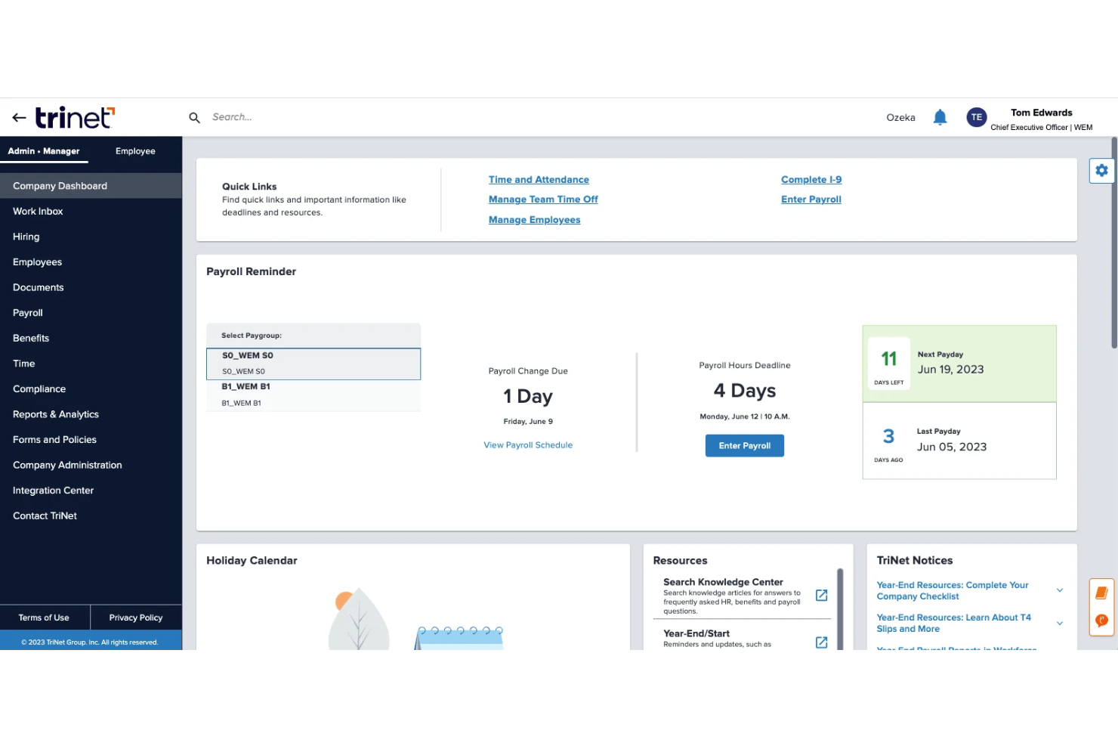Click the Holiday Calendar heading
The width and height of the screenshot is (1118, 746).
tap(252, 561)
